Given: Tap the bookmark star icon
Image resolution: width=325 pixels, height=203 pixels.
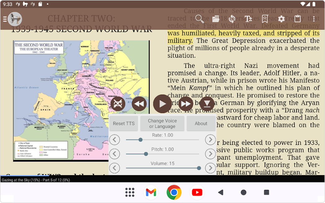Looking at the screenshot, I should tap(265, 19).
